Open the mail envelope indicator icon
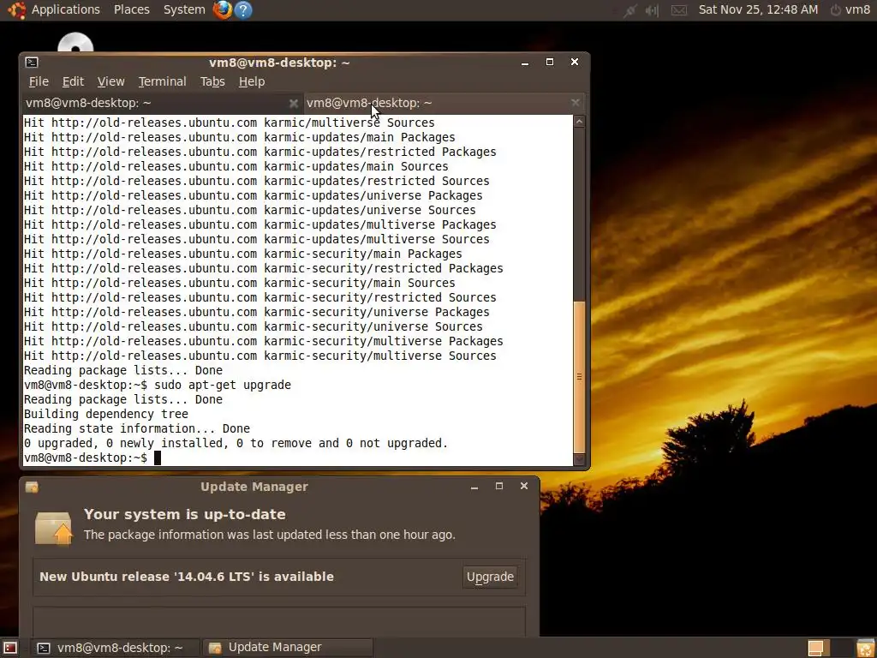Screen dimensions: 877x658 point(678,10)
